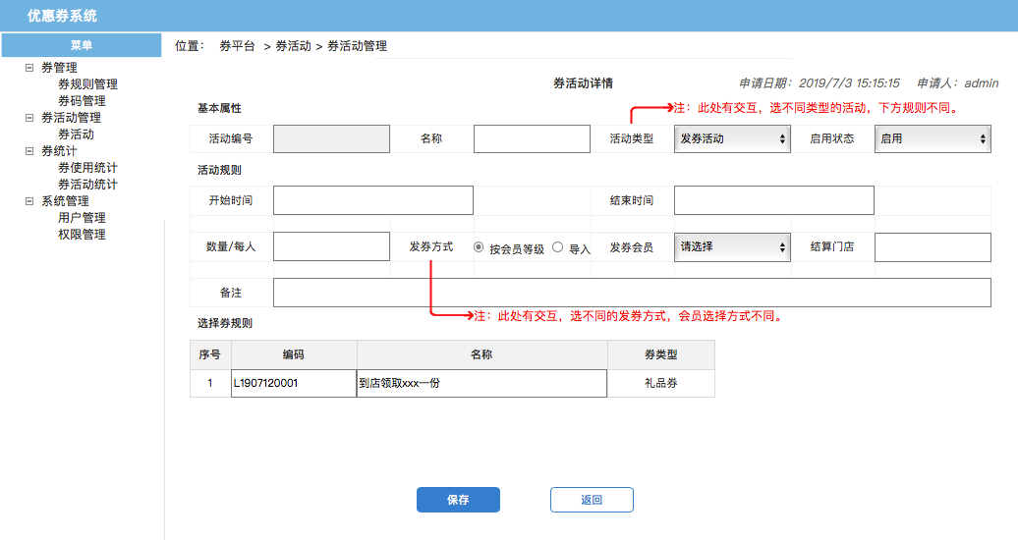
Task: Open the 活动类型 dropdown
Action: (x=732, y=138)
